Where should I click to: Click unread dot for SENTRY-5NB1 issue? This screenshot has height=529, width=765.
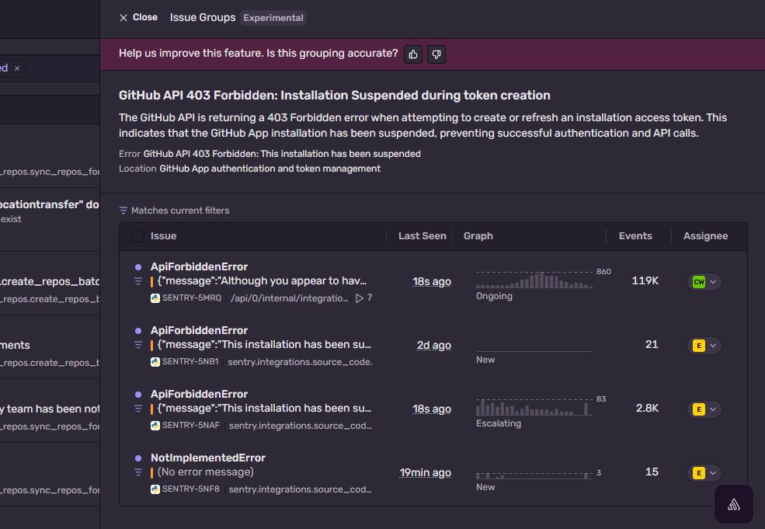tap(138, 331)
